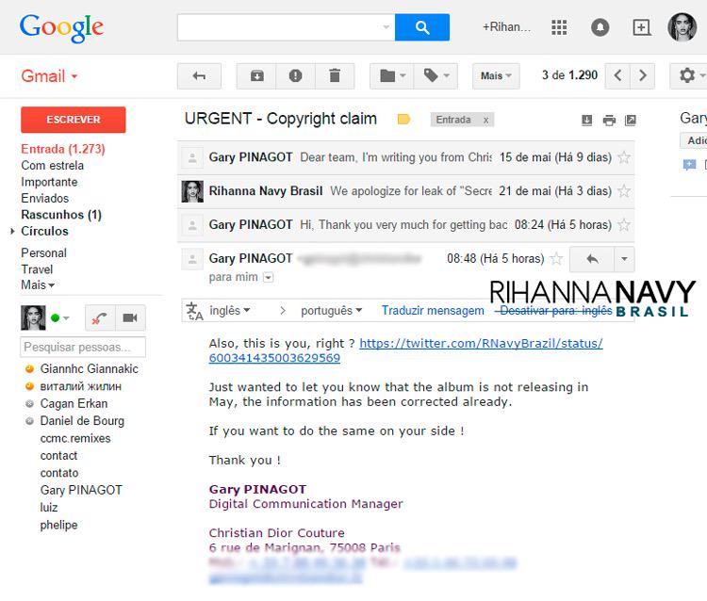
Task: Open more options beside the reply button
Action: (x=624, y=259)
